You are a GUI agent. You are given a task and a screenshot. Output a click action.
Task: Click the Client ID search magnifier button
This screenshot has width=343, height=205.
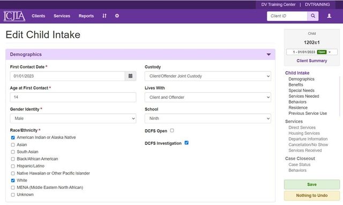click(313, 16)
